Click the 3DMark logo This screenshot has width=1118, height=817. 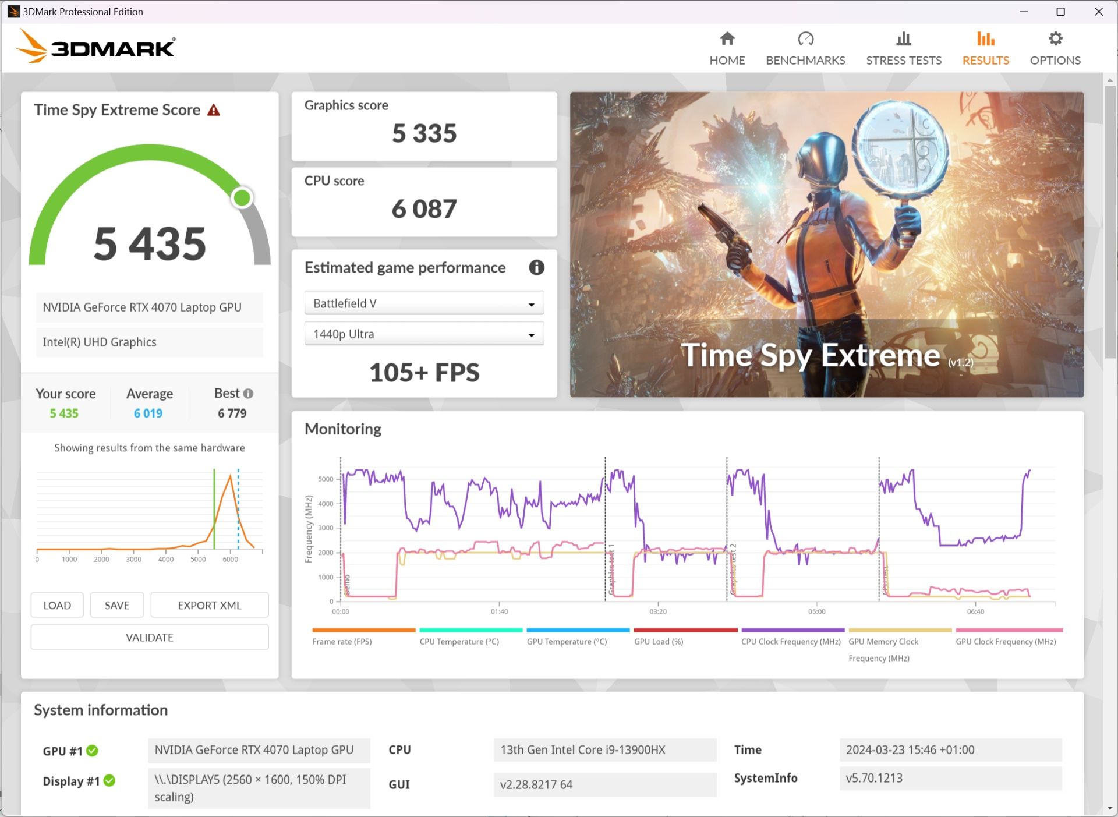[96, 47]
